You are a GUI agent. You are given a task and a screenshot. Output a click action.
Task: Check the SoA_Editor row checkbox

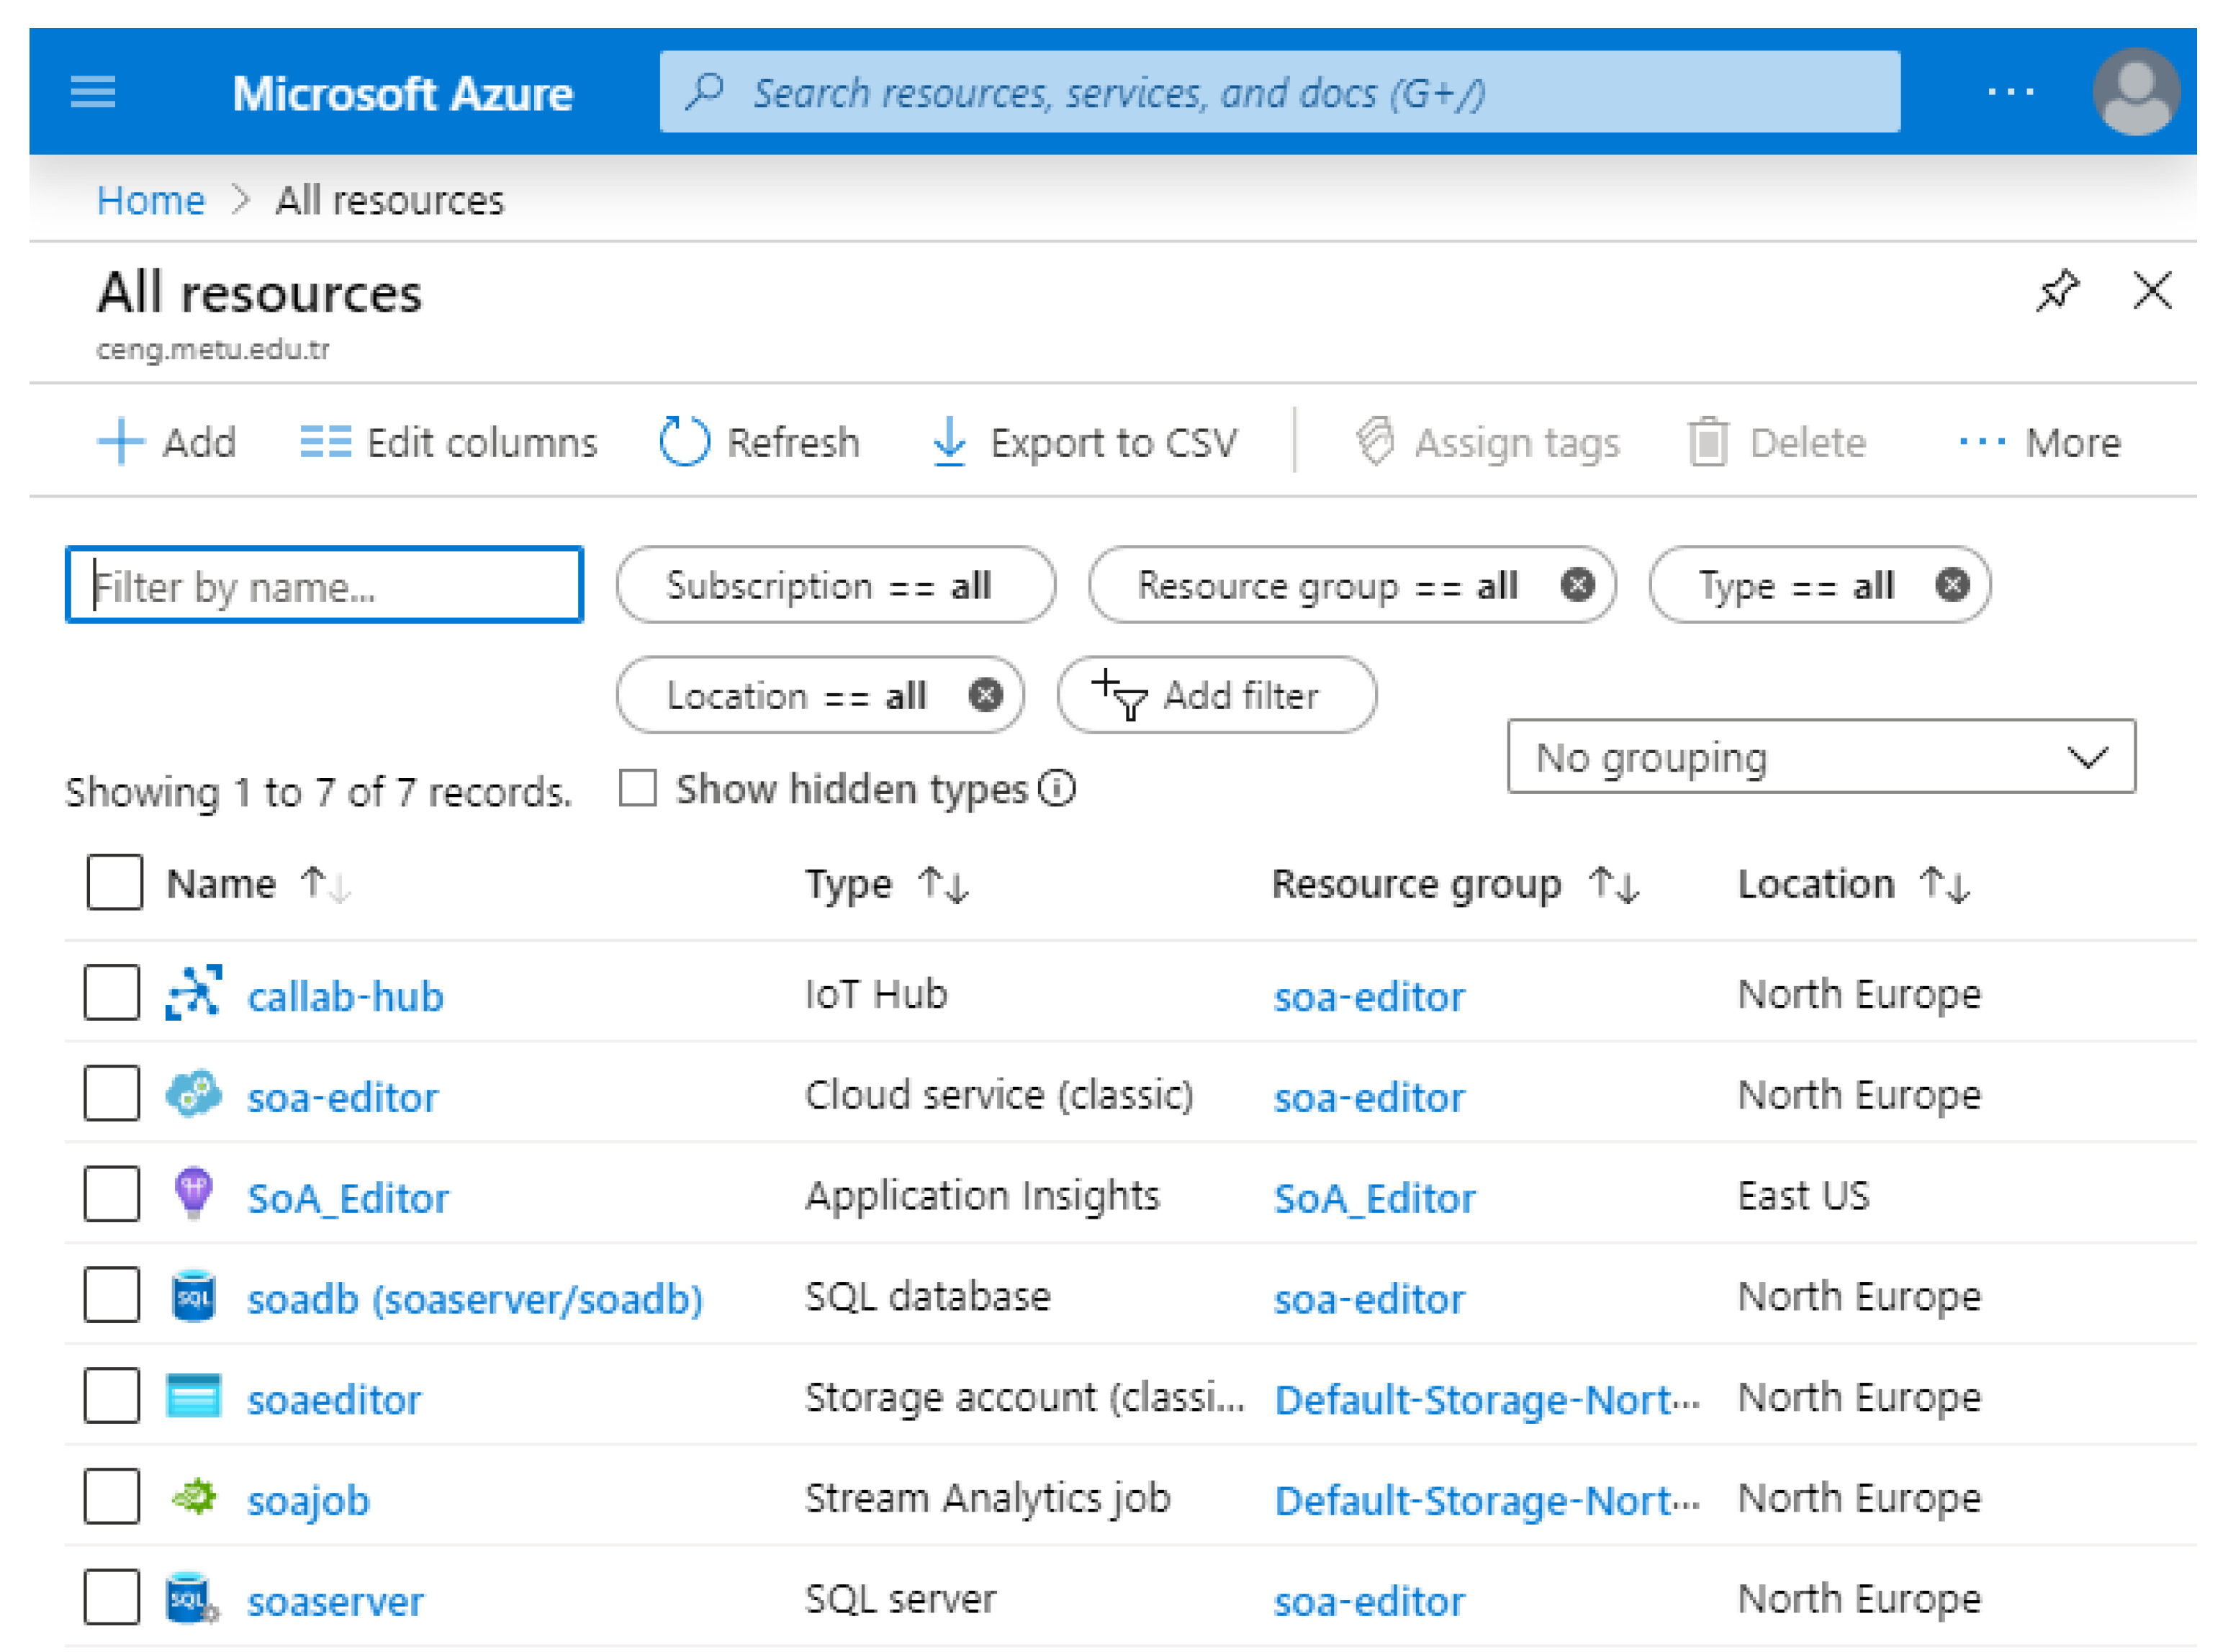pyautogui.click(x=111, y=1194)
